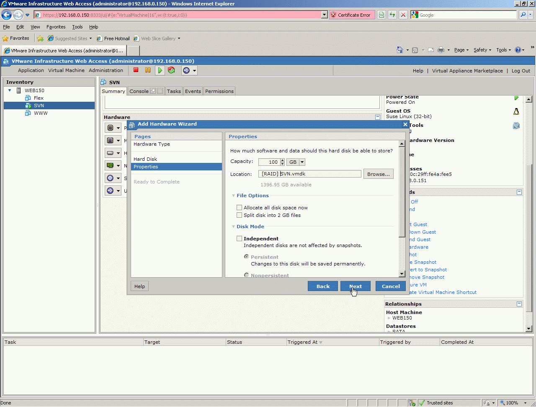The width and height of the screenshot is (536, 407).
Task: Click the Linux penguin Guest OS icon
Action: (x=516, y=111)
